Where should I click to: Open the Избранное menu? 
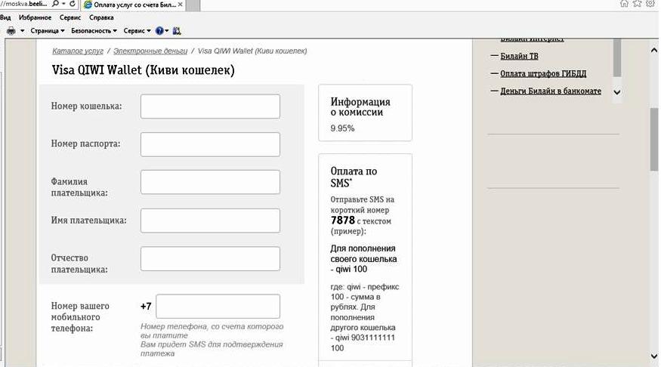point(36,17)
